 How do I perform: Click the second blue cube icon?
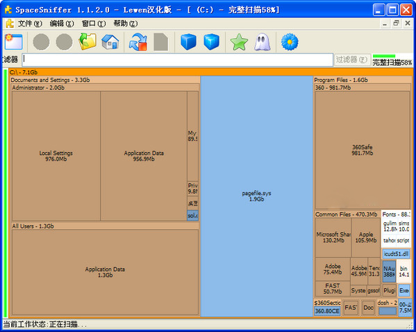(211, 42)
